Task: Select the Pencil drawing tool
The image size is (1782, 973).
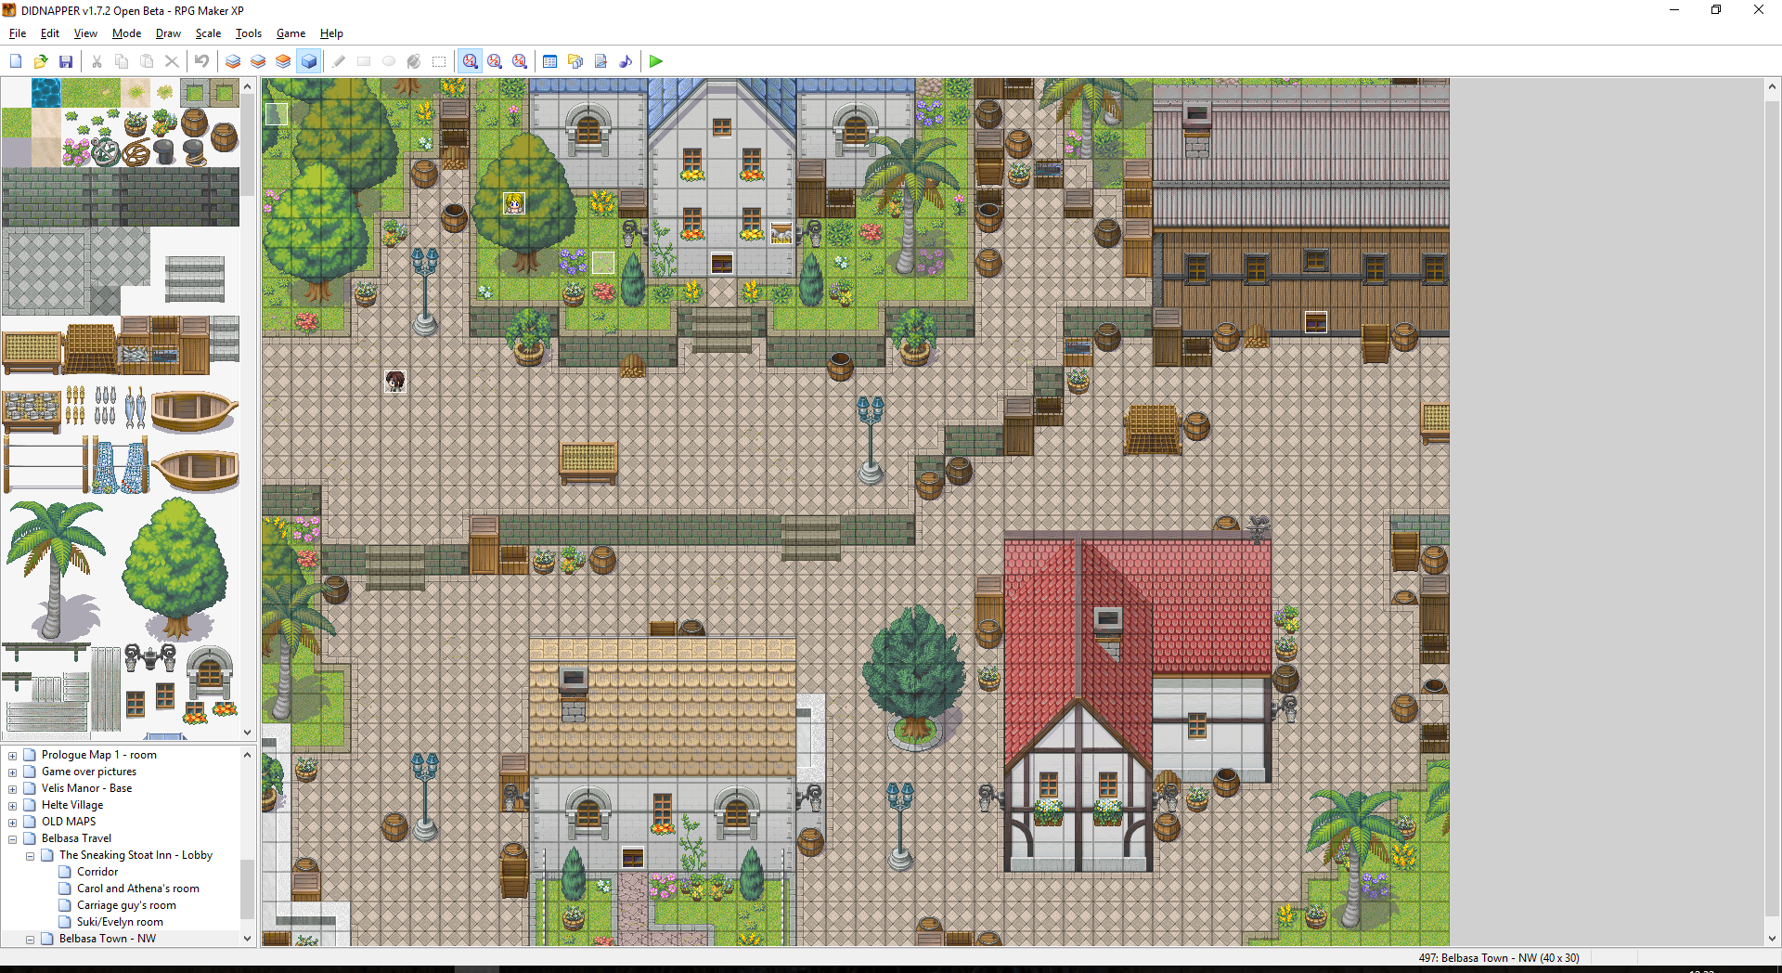Action: [x=339, y=61]
